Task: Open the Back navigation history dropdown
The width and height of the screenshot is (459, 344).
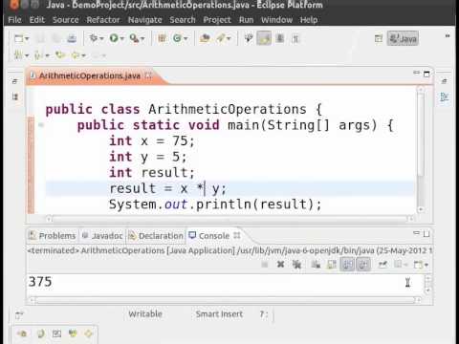Action: (x=84, y=55)
